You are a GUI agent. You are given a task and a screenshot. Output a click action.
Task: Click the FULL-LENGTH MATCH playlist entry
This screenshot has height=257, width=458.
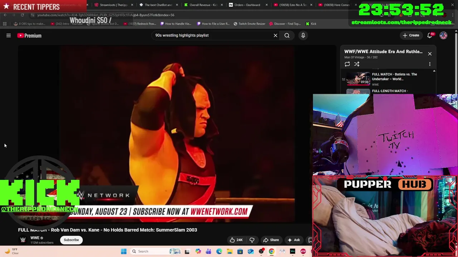(x=389, y=91)
